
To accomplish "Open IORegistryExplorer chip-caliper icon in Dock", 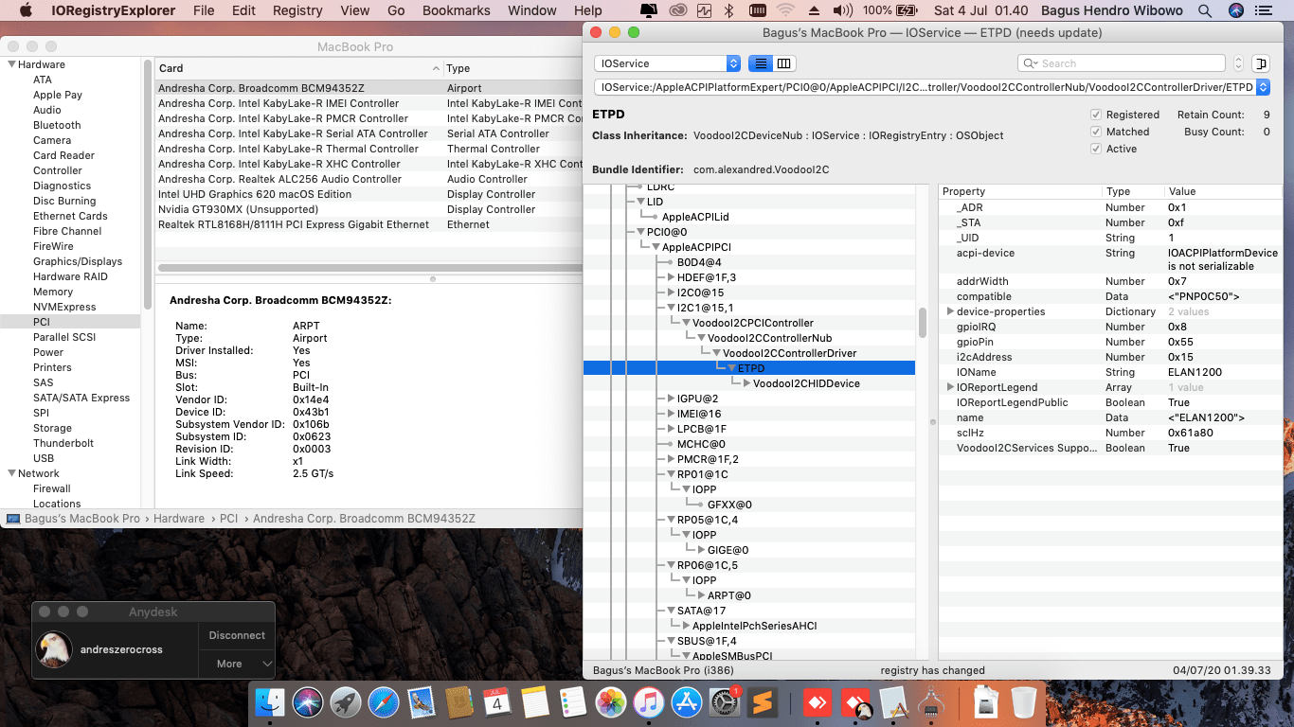I will coord(932,703).
